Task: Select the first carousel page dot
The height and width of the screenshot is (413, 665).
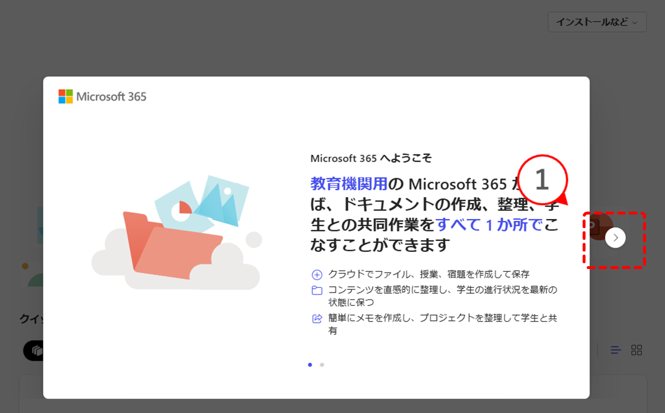Action: 310,364
